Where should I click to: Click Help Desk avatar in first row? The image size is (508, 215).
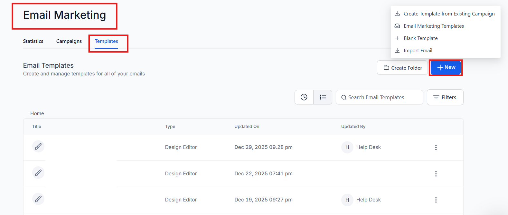347,147
